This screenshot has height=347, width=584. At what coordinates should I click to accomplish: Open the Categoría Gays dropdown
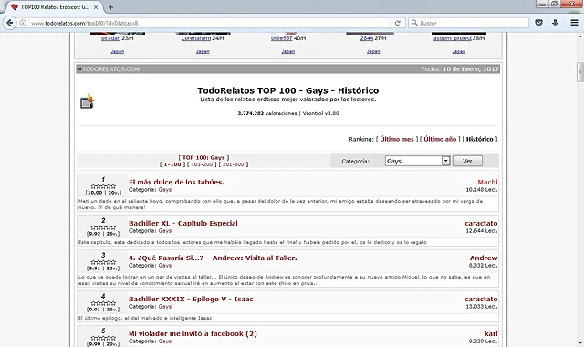pyautogui.click(x=417, y=161)
